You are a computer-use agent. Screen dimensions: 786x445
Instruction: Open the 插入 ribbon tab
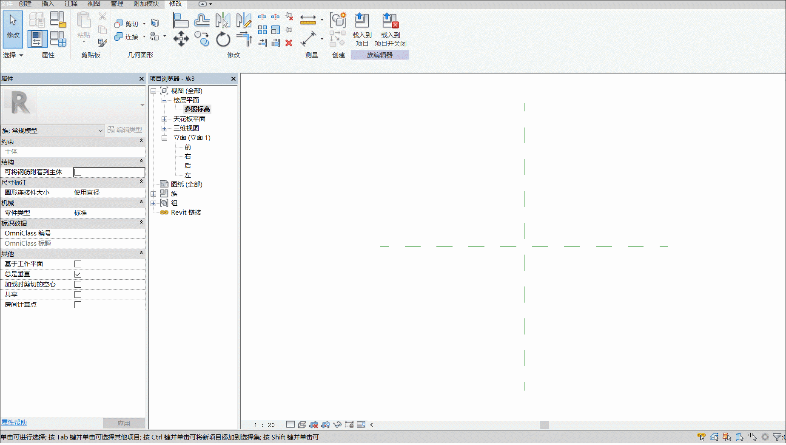[x=48, y=4]
